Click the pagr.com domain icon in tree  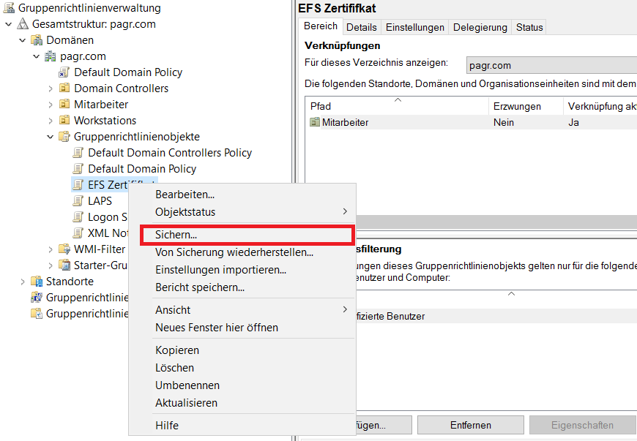coord(51,56)
